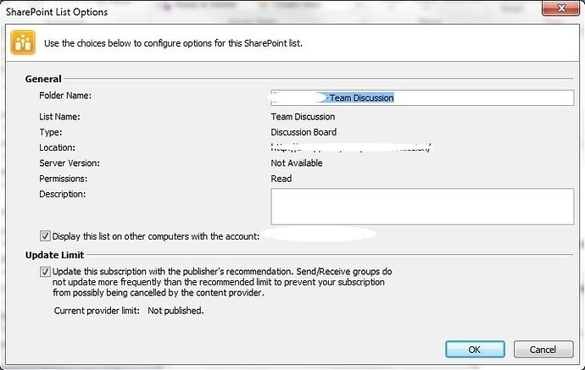Screen dimensions: 585x370
Task: Toggle Display this list on other computers checkbox
Action: (x=45, y=236)
